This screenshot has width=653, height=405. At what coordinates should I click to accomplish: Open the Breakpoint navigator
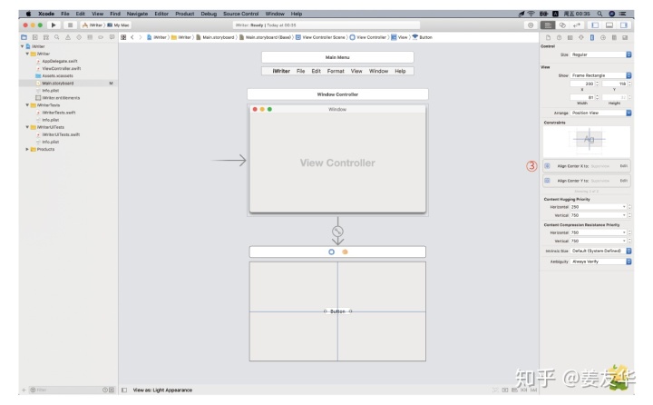point(101,37)
